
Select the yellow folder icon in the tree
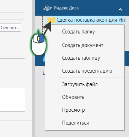click(52, 20)
